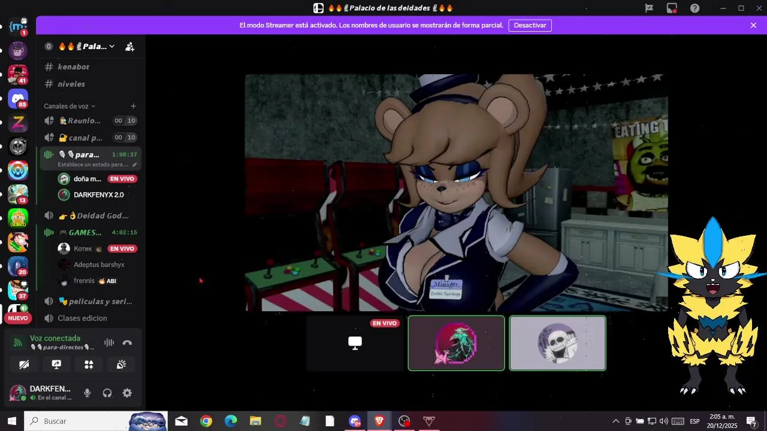
Task: Open File Explorer from the taskbar
Action: point(255,421)
